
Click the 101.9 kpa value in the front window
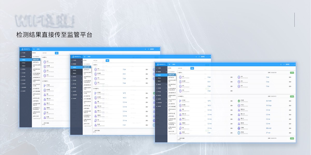pyautogui.click(x=269, y=105)
